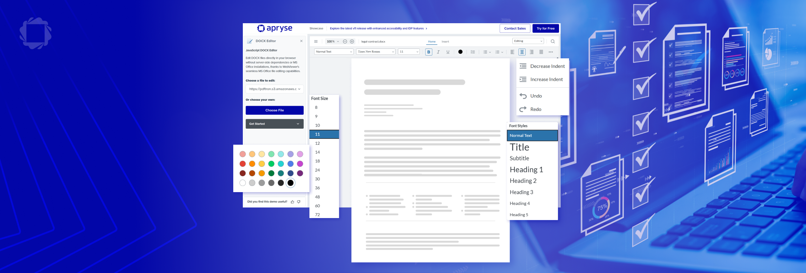This screenshot has height=273, width=806.
Task: Align text left
Action: coord(512,52)
